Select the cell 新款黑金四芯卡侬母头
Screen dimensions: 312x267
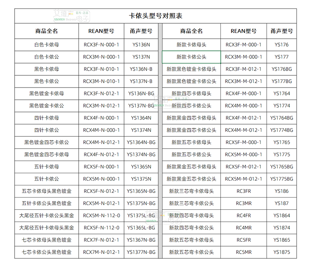point(192,118)
